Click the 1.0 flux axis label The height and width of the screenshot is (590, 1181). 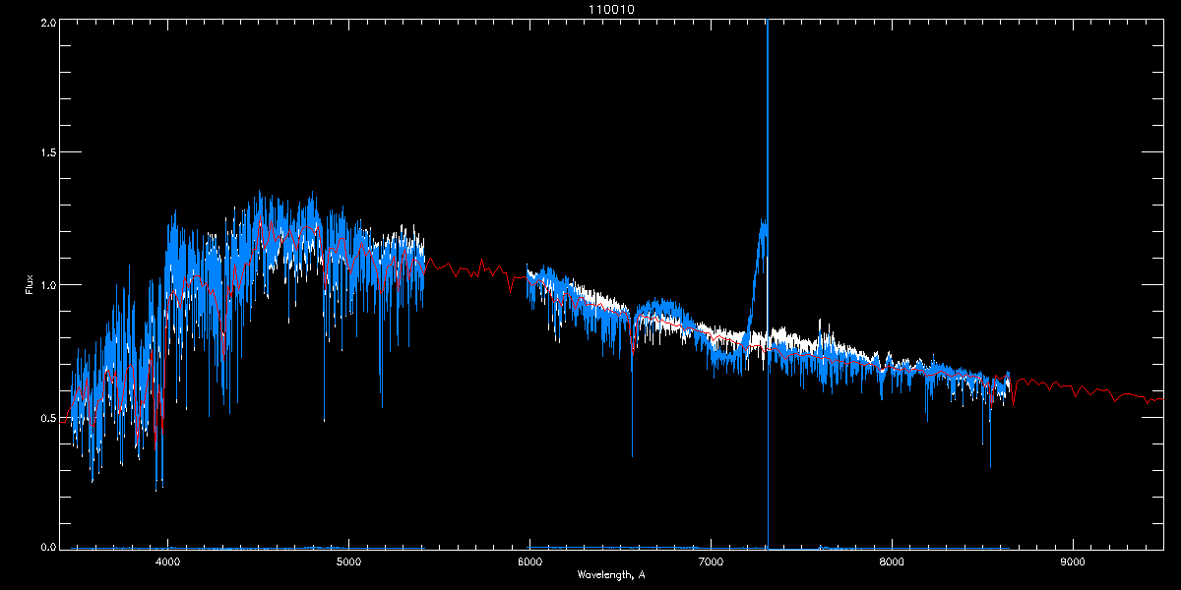click(x=47, y=285)
